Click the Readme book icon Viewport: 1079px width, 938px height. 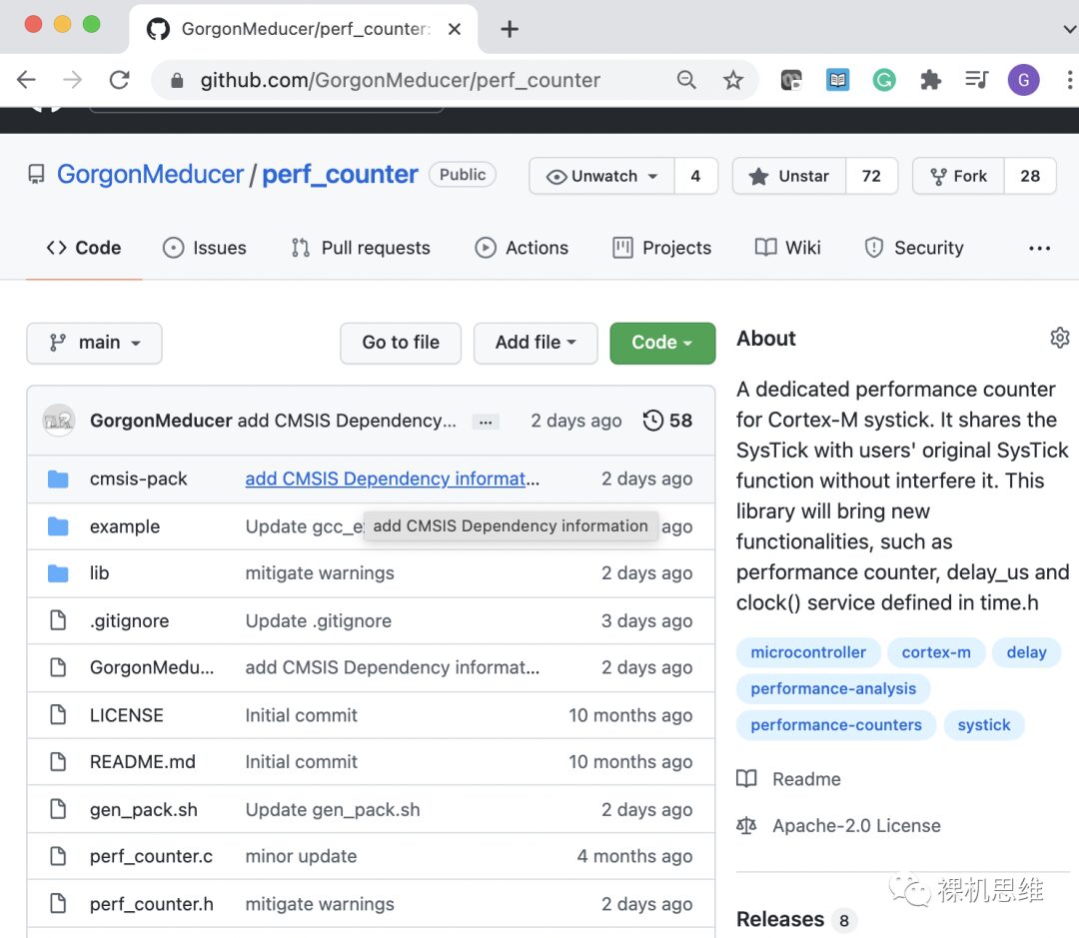(746, 778)
